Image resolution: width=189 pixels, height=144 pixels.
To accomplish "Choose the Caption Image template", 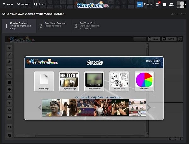I will (69, 81).
